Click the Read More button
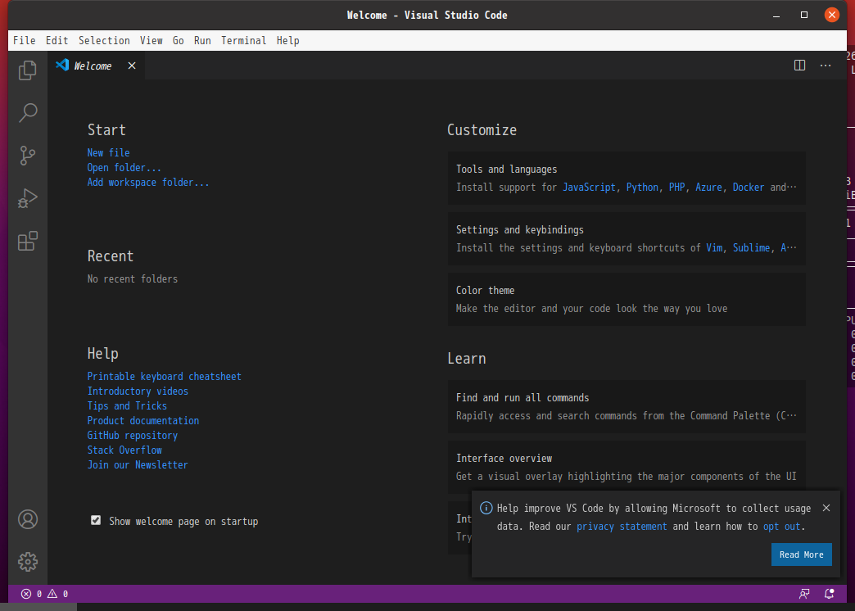Viewport: 855px width, 611px height. point(801,554)
